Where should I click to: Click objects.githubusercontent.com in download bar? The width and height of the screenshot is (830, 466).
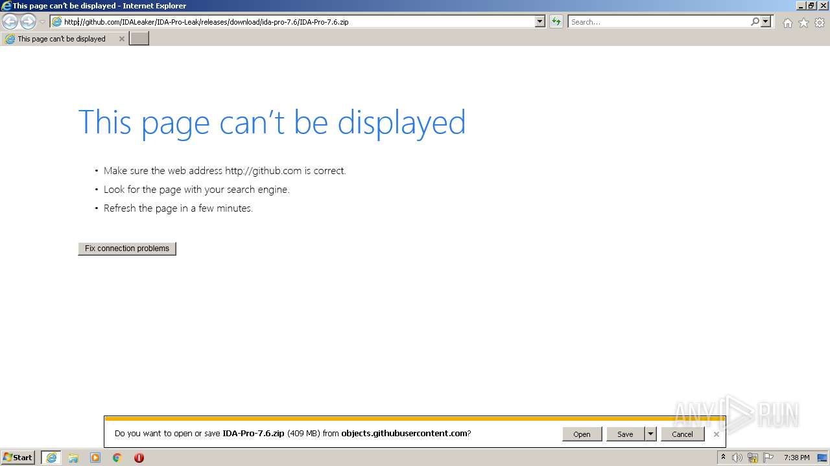tap(404, 434)
